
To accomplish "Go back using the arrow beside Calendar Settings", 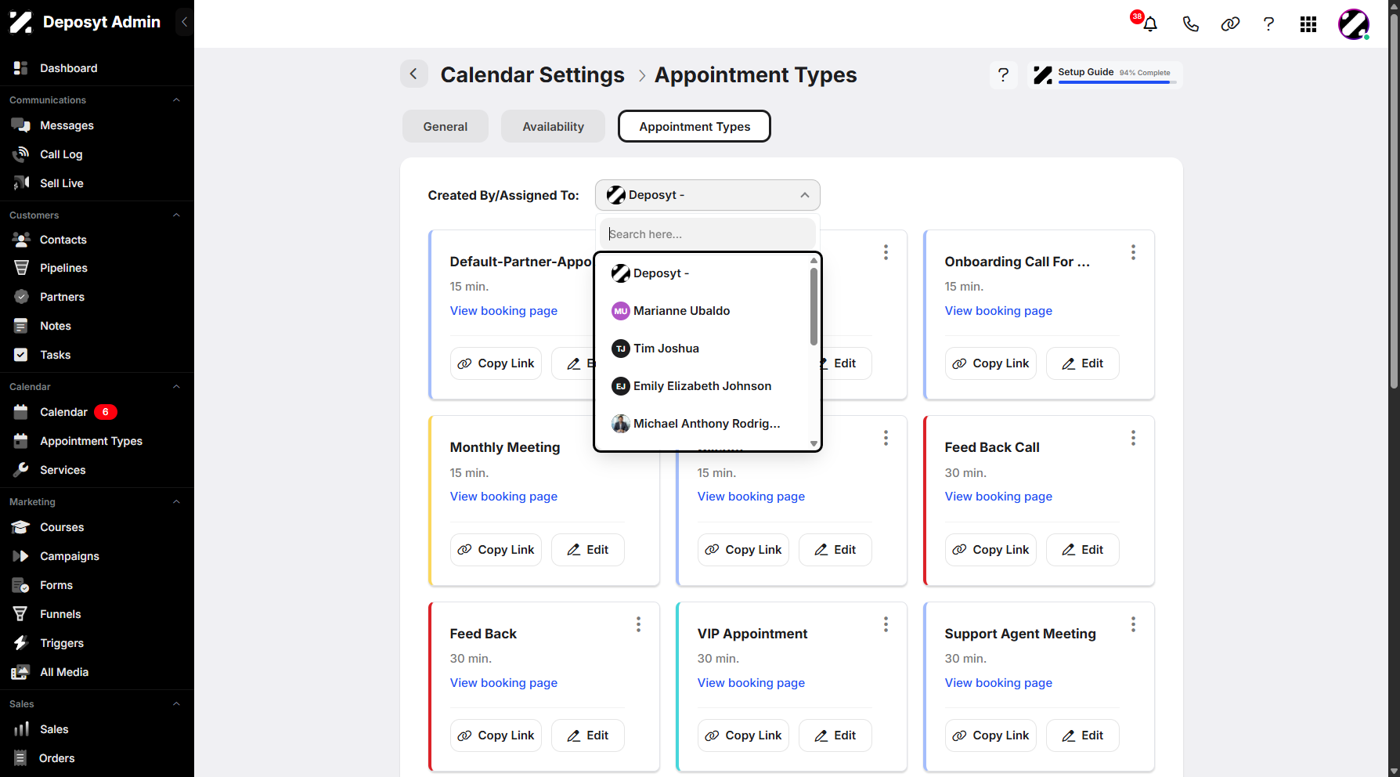I will 414,74.
